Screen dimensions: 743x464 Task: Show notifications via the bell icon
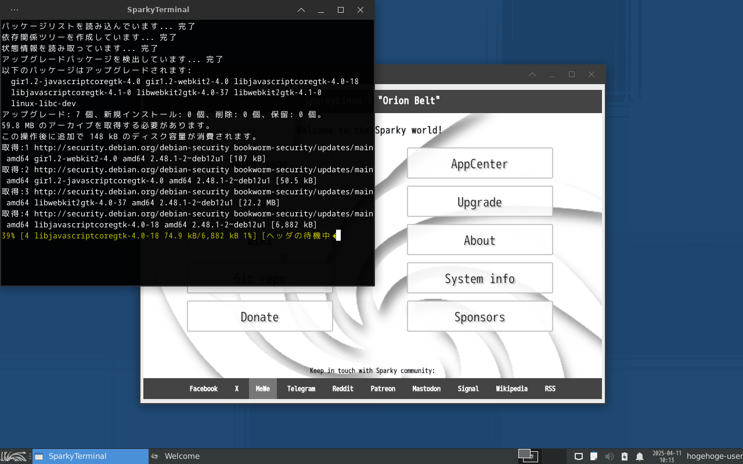click(640, 456)
